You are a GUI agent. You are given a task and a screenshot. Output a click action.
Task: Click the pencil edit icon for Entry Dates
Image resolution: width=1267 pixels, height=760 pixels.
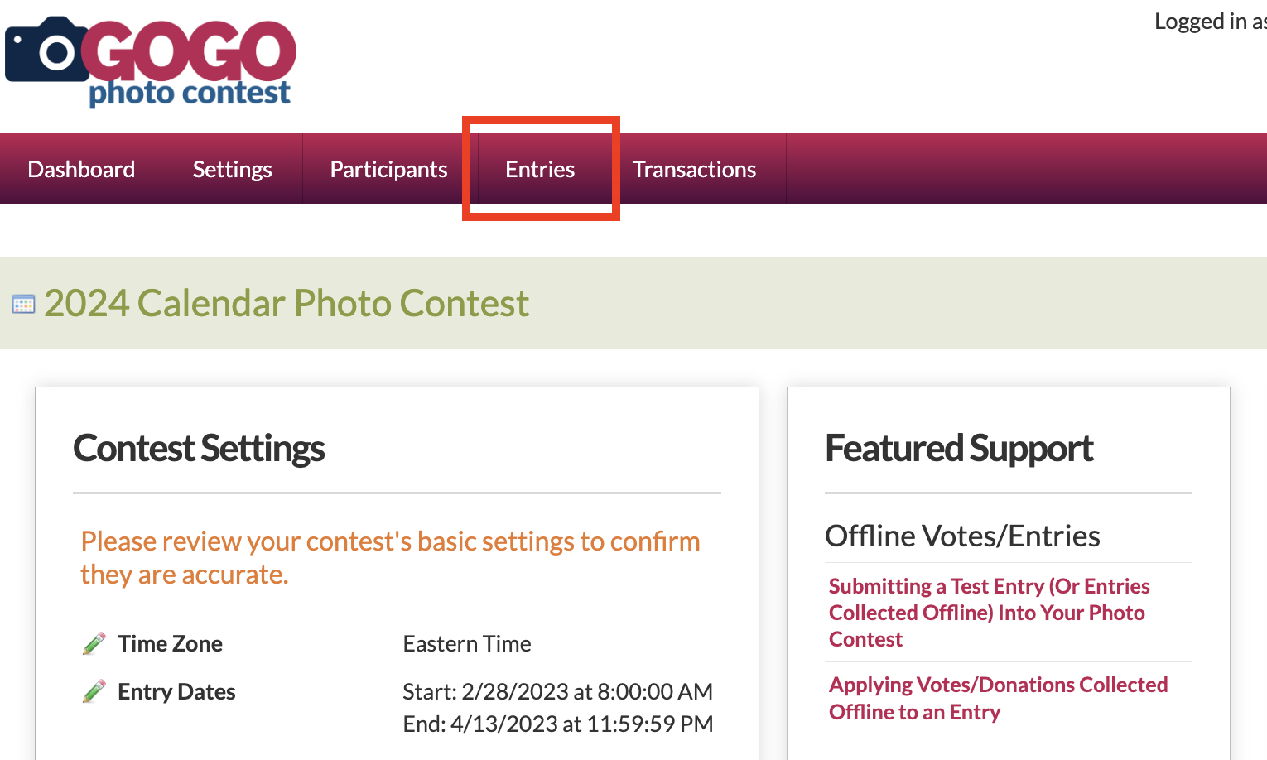94,691
